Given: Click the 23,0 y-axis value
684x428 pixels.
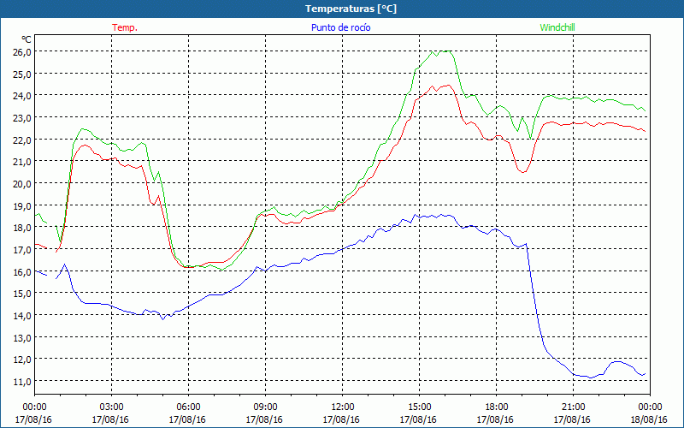Looking at the screenshot, I should pyautogui.click(x=21, y=118).
